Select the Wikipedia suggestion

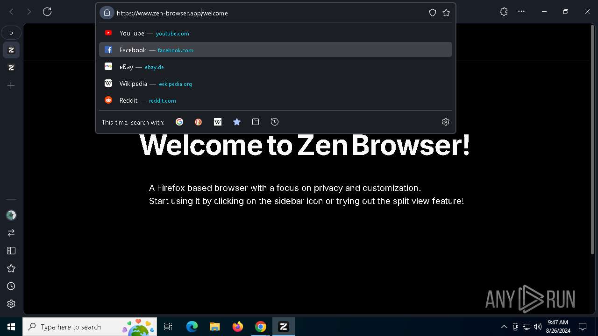tap(276, 84)
